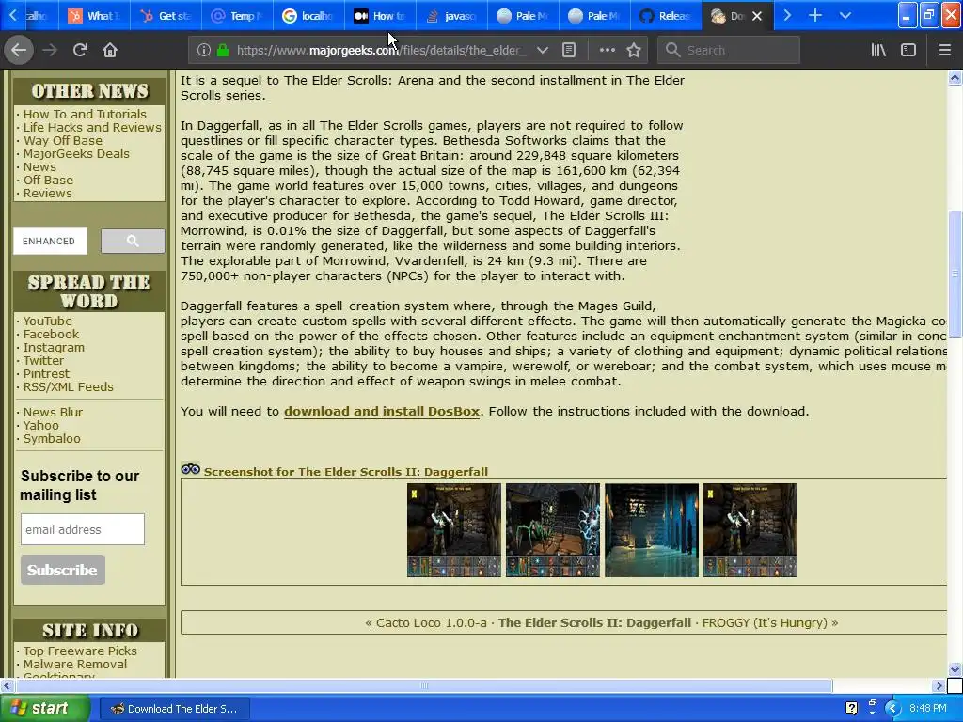Click the Windows start button

coord(45,709)
